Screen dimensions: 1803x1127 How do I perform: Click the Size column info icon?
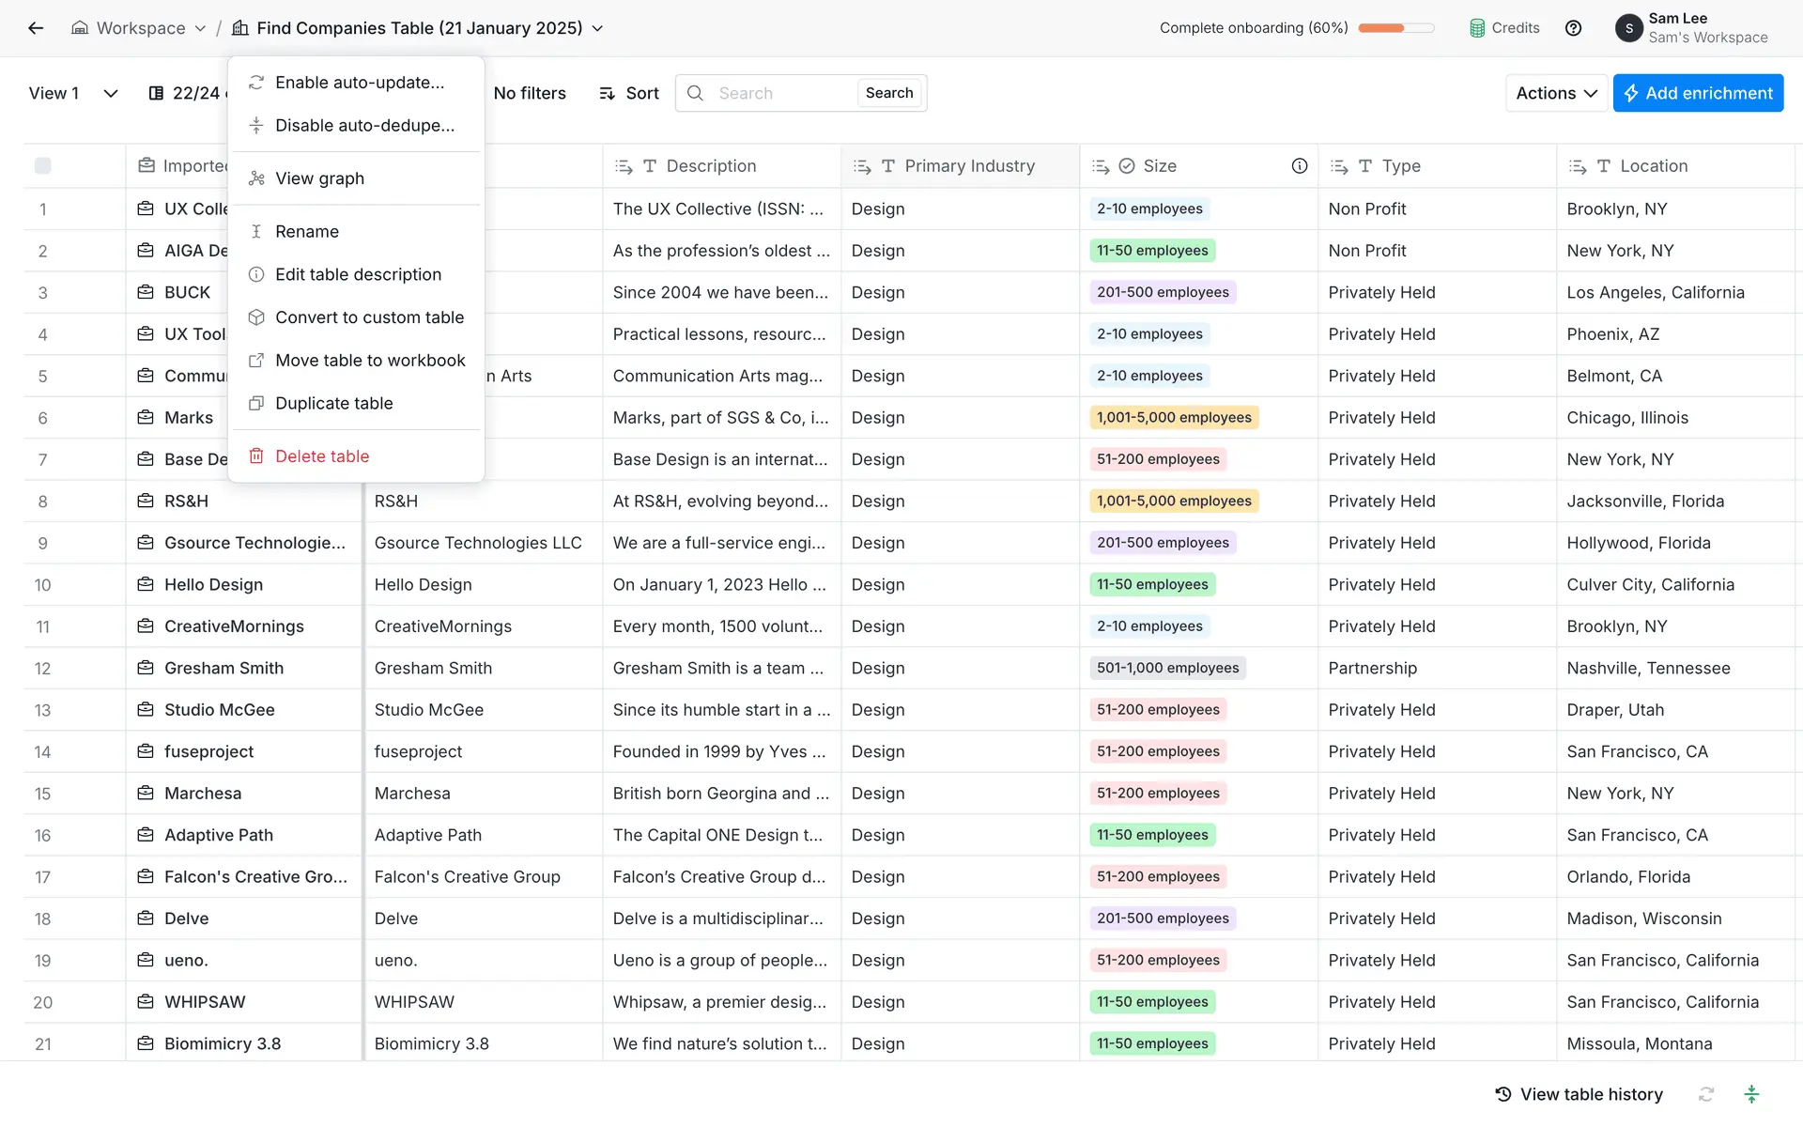(1299, 166)
